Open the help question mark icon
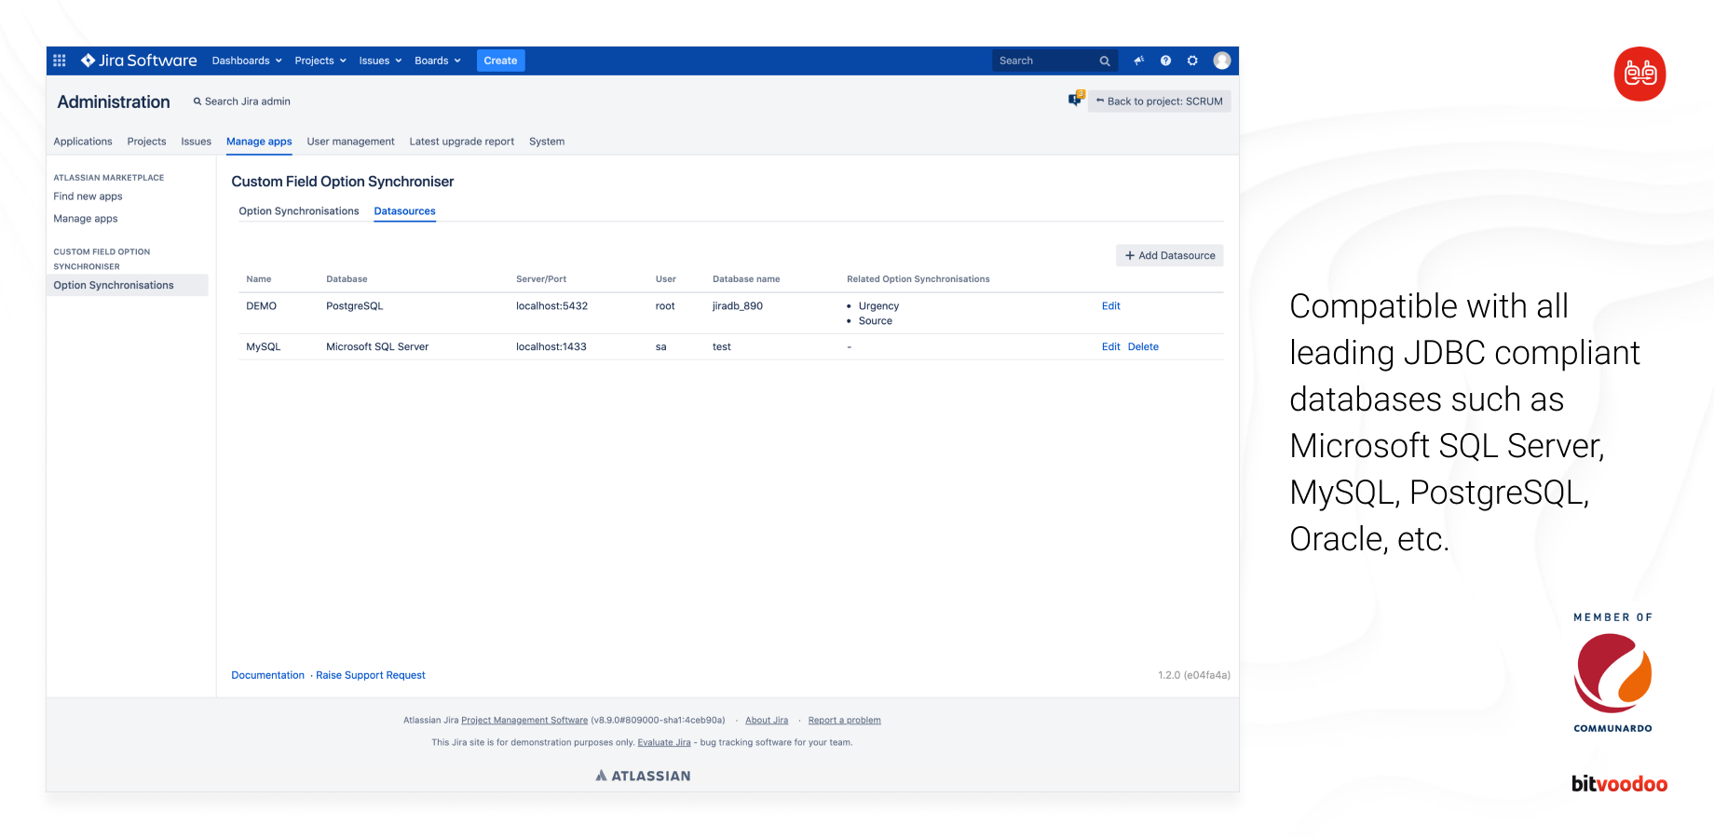The image size is (1714, 838). 1165,61
